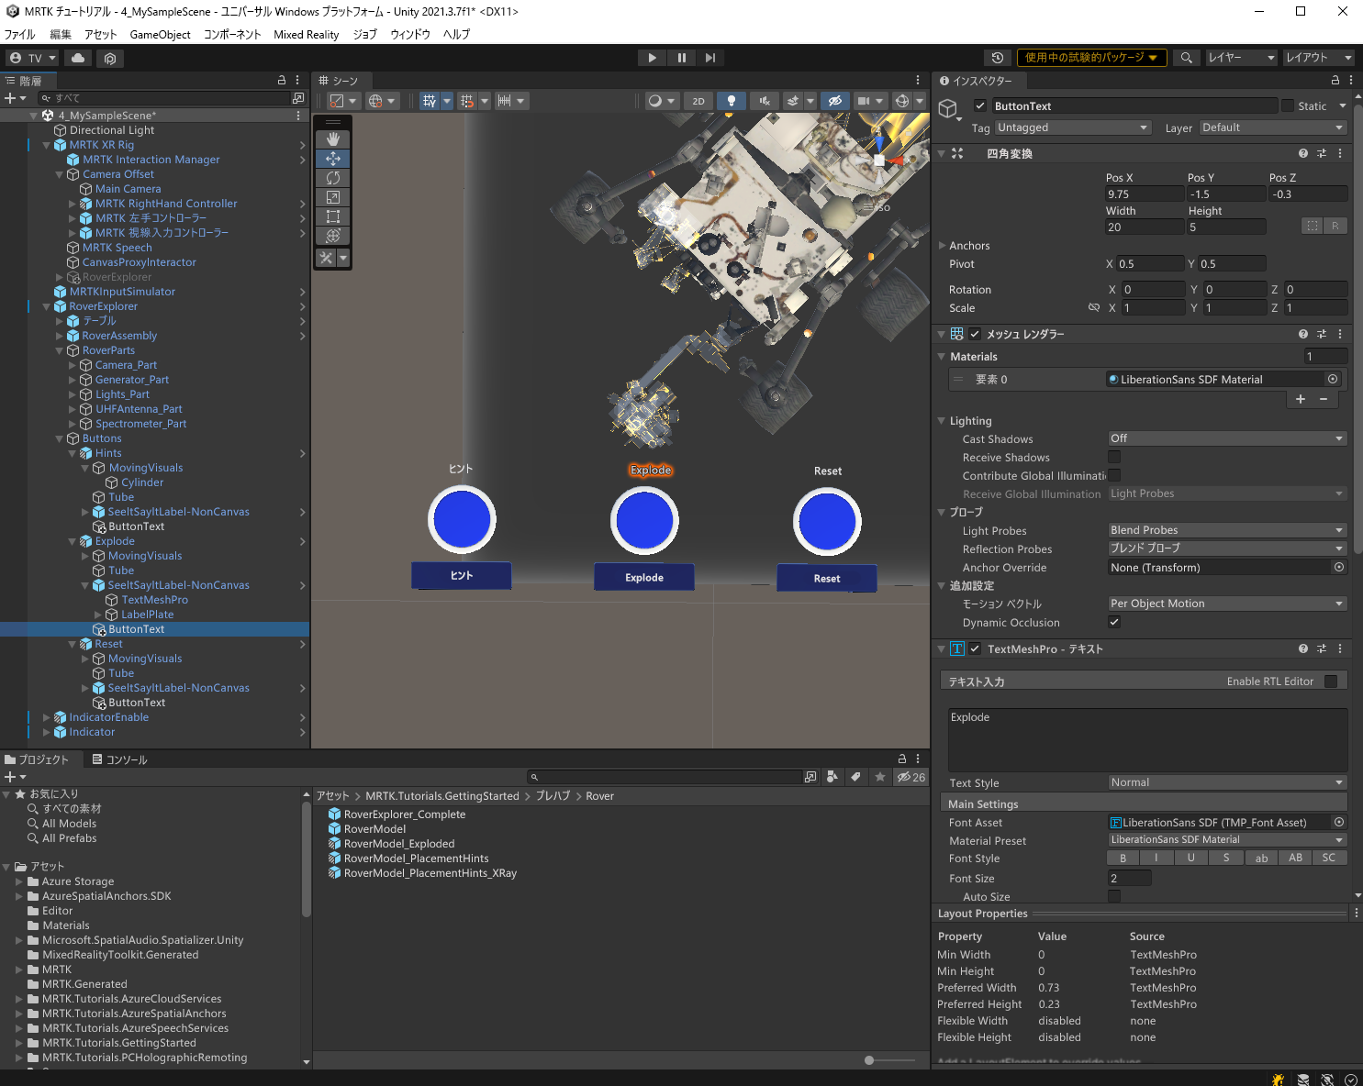The width and height of the screenshot is (1363, 1086).
Task: Expand the Anchors section
Action: [942, 246]
